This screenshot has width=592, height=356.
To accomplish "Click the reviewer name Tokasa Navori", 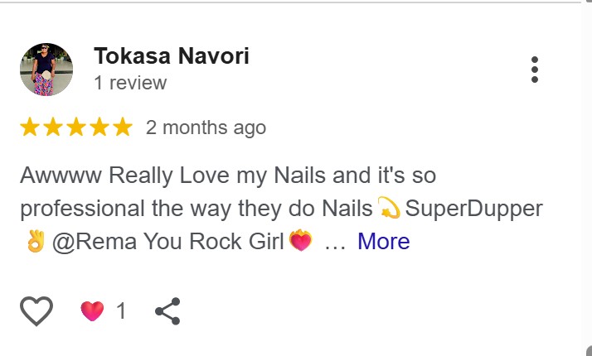I will 172,56.
